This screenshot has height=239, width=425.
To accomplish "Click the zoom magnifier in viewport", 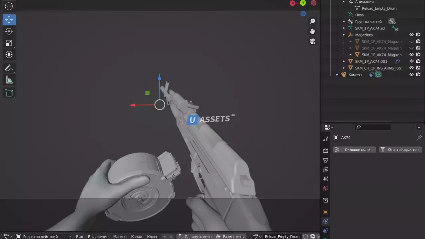I will pyautogui.click(x=312, y=21).
